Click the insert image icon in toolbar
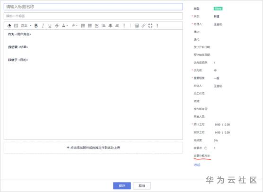The height and width of the screenshot is (192, 263). click(x=16, y=26)
